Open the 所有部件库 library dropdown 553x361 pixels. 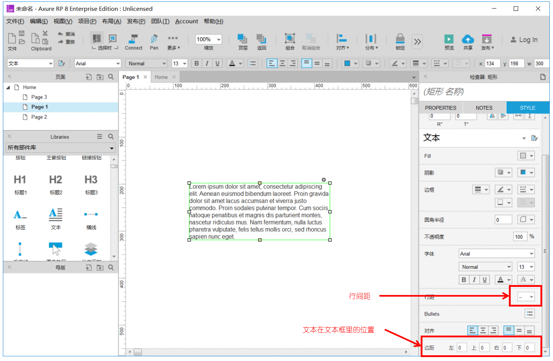61,148
